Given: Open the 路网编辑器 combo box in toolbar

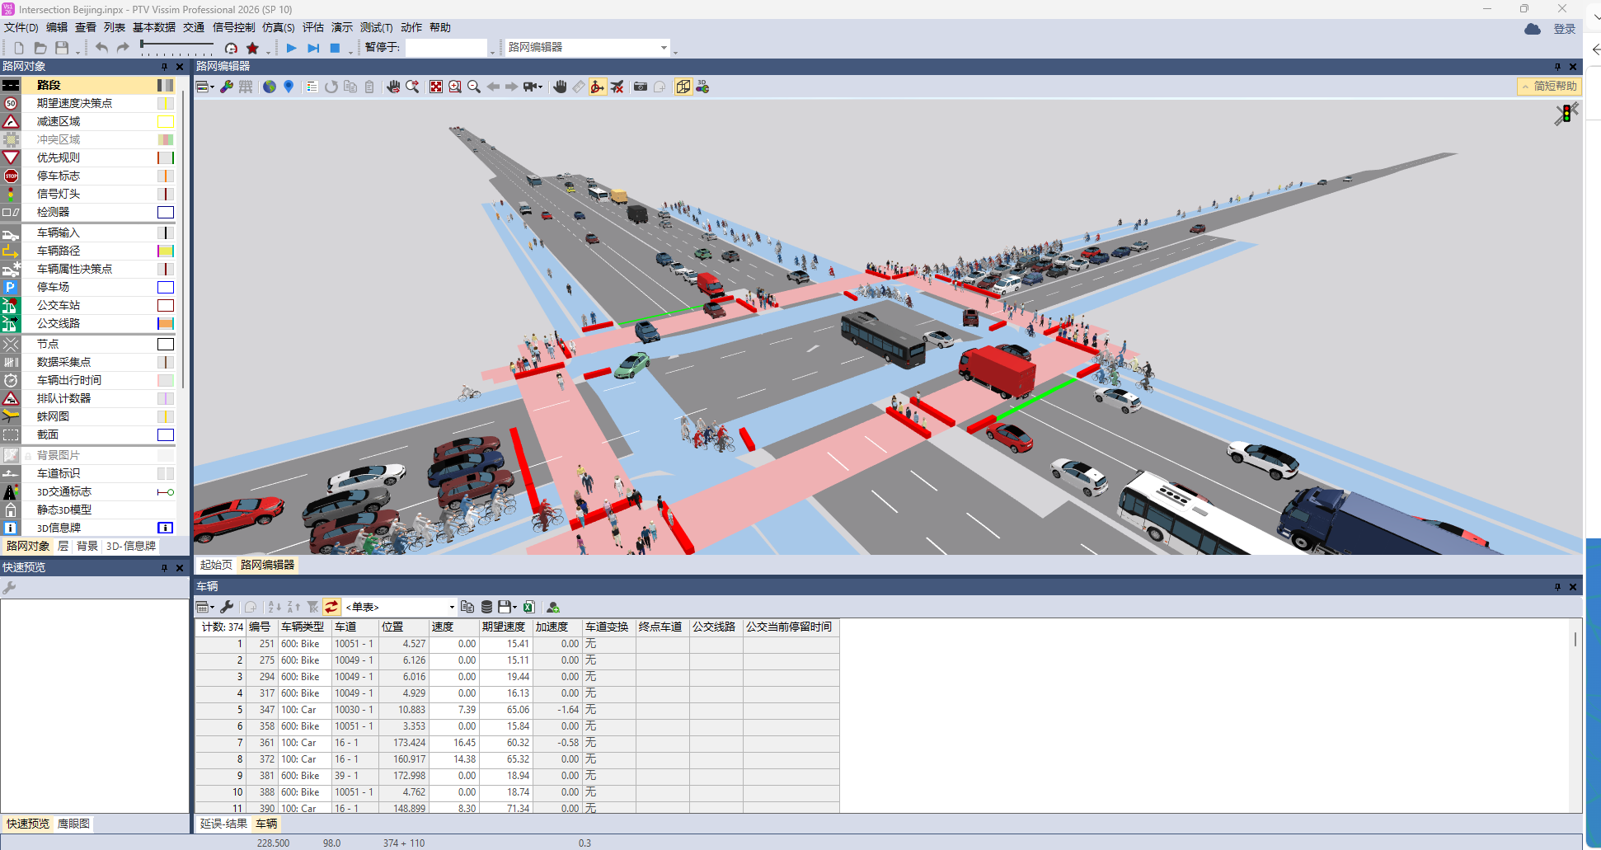Looking at the screenshot, I should pyautogui.click(x=587, y=48).
